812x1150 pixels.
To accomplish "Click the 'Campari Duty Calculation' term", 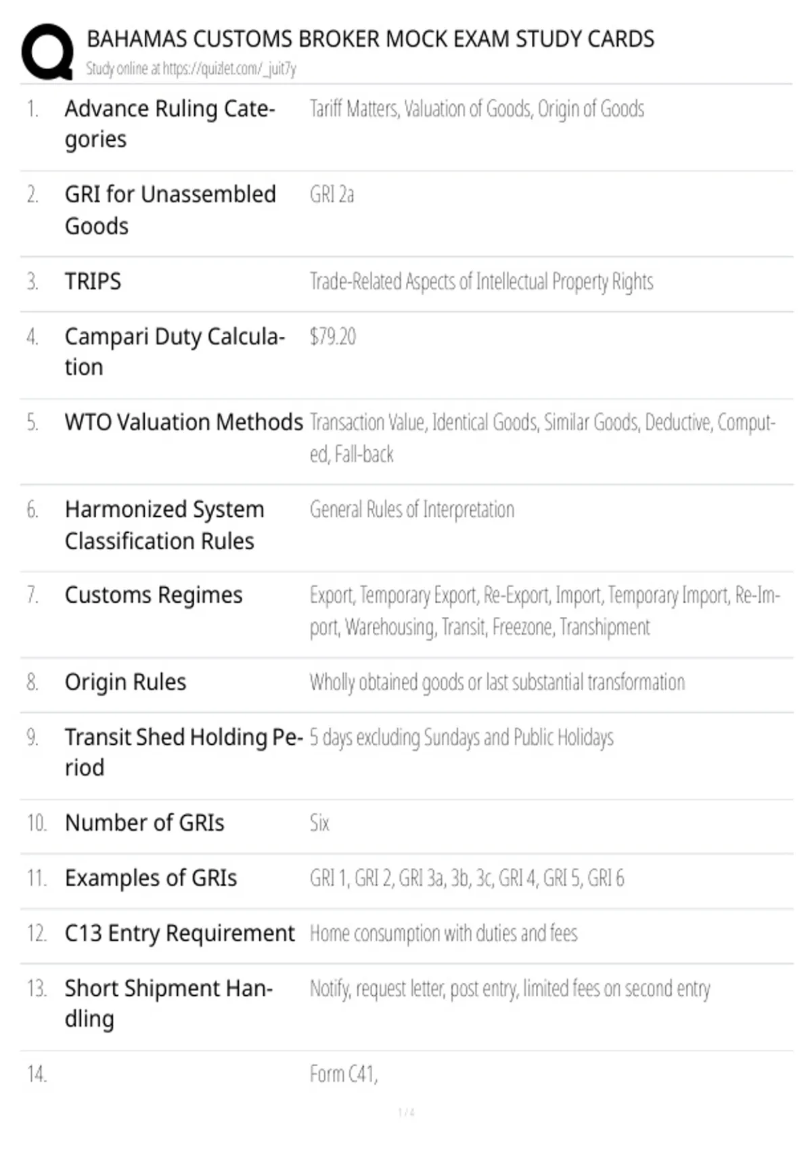I will pyautogui.click(x=175, y=352).
